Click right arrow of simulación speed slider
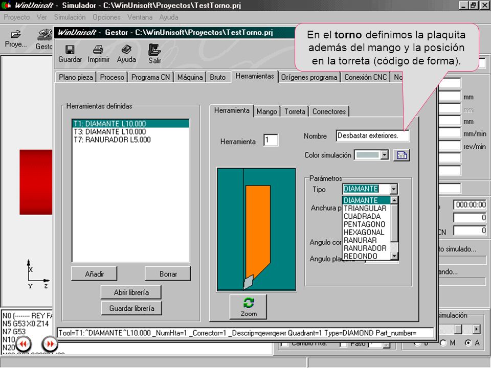This screenshot has width=491, height=368. tap(476, 329)
